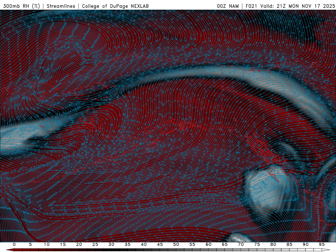This screenshot has height=252, width=336.
Task: Click the "College of DuPage NEXLAB" text
Action: click(x=115, y=6)
